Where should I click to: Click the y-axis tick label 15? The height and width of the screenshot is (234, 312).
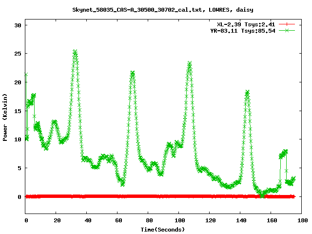click(x=18, y=111)
